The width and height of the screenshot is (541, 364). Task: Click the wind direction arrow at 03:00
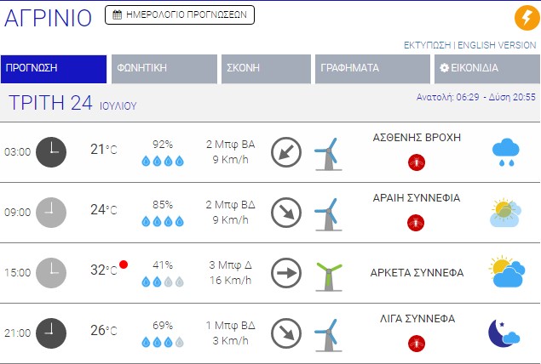(x=286, y=152)
